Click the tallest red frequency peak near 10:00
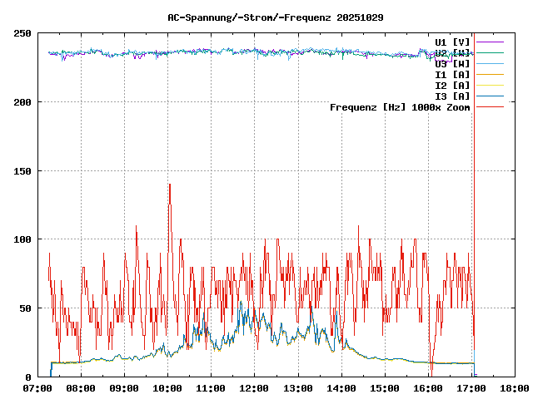Viewport: 533px width, 399px height. [x=169, y=185]
